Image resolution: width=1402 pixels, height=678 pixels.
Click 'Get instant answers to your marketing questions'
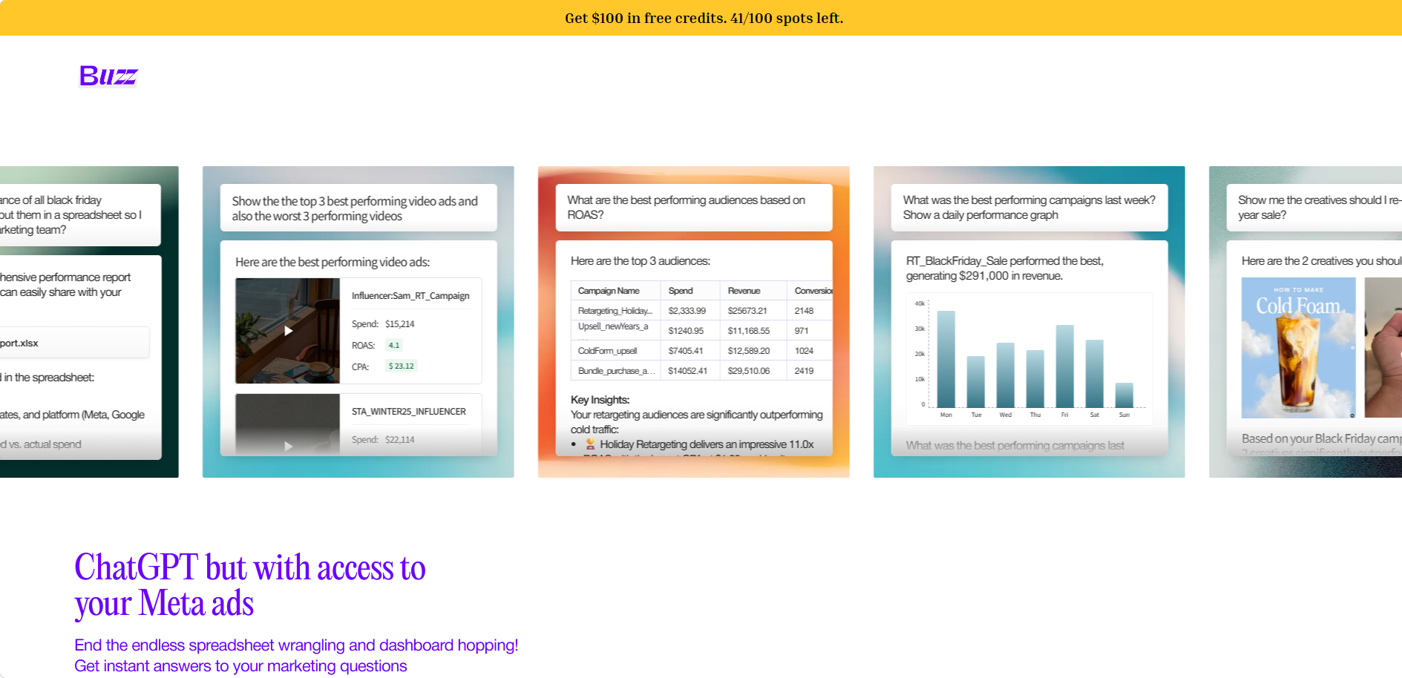(x=240, y=666)
